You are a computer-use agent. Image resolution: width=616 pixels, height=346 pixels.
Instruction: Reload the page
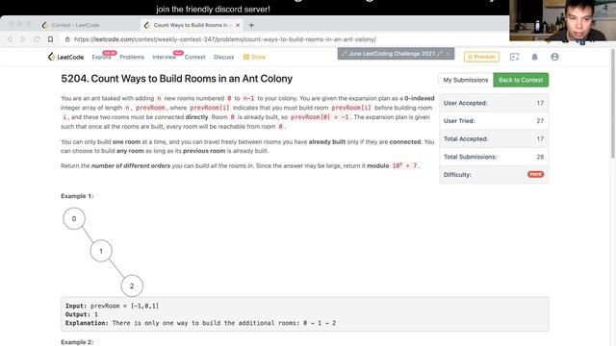(x=37, y=39)
